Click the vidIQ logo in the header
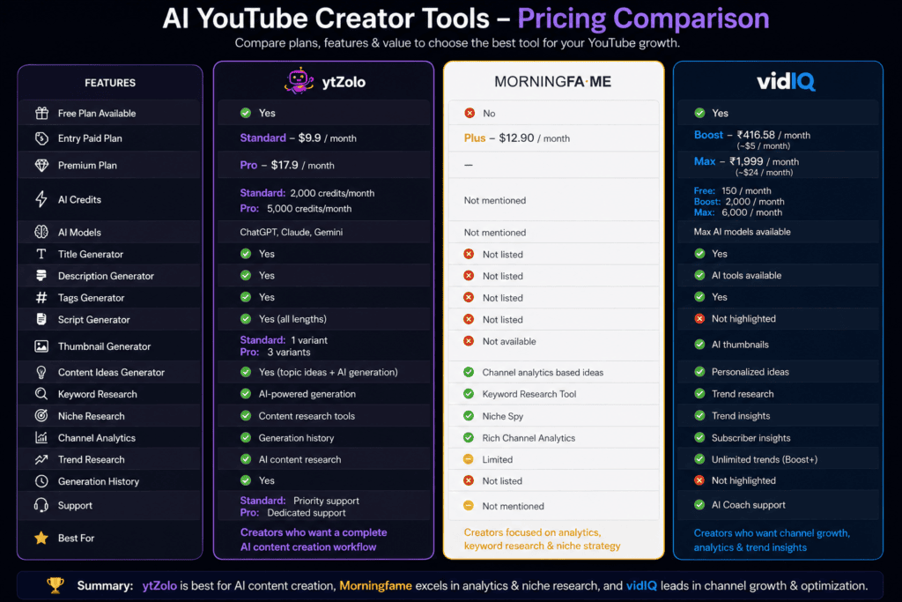902x602 pixels. [x=786, y=82]
